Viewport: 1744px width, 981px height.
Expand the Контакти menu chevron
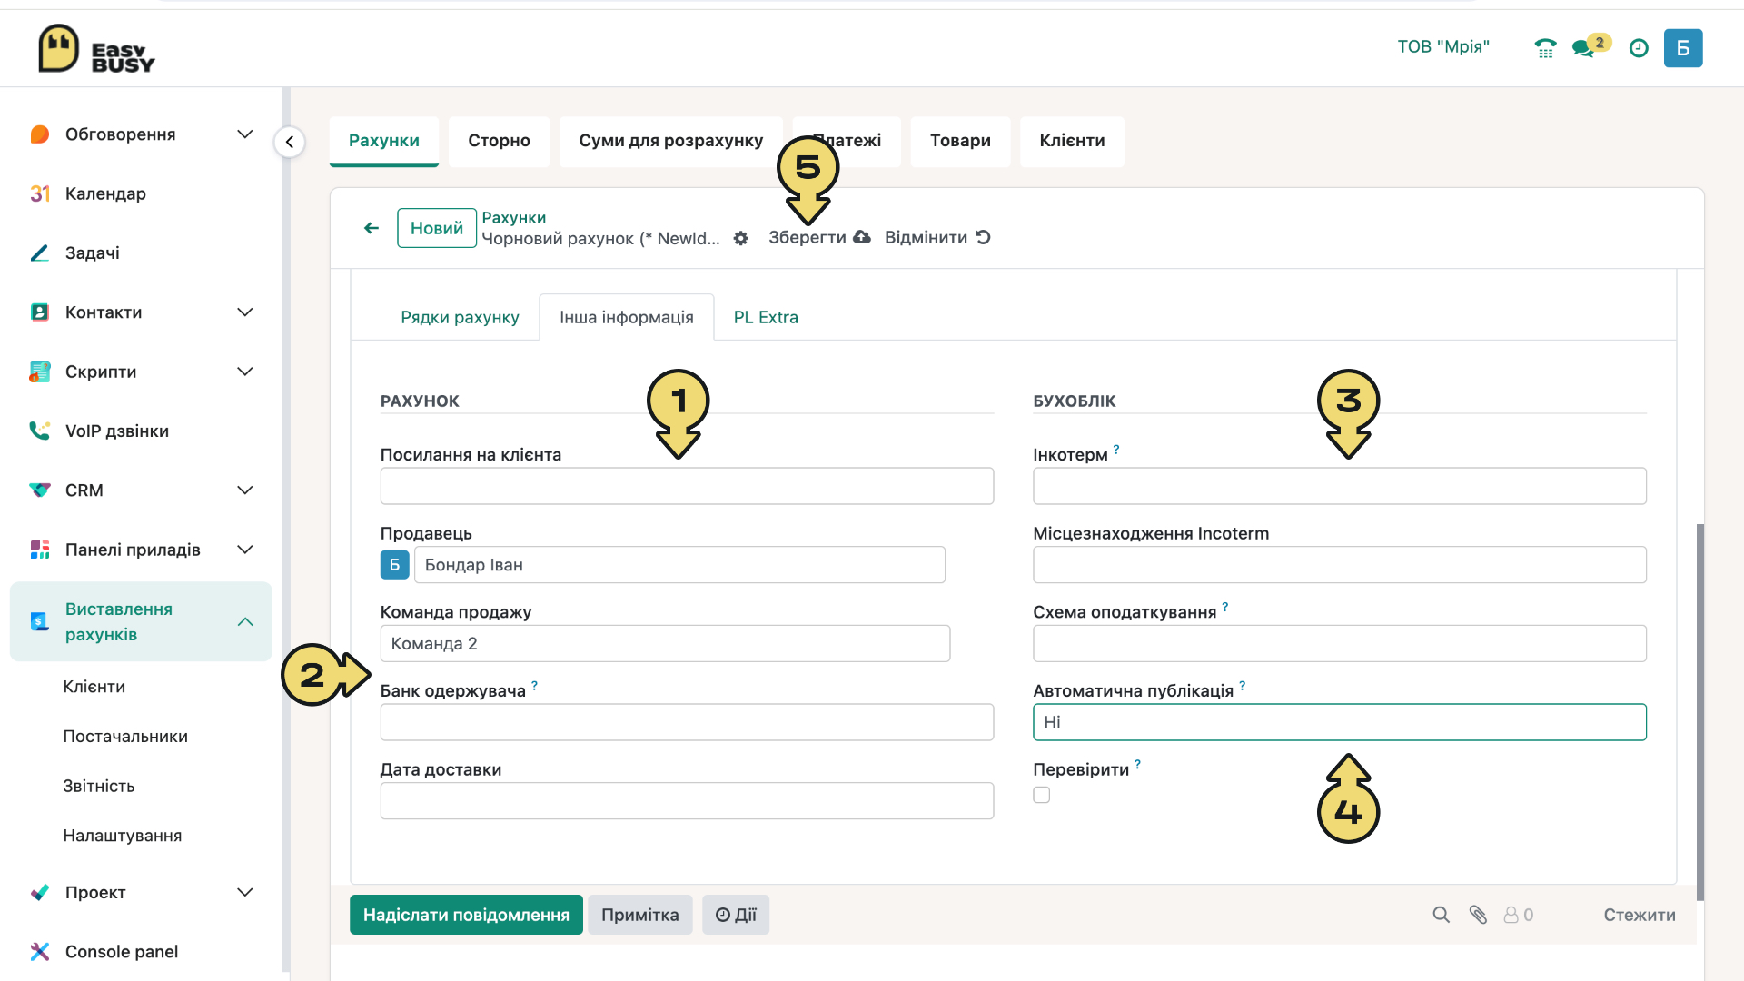point(245,312)
